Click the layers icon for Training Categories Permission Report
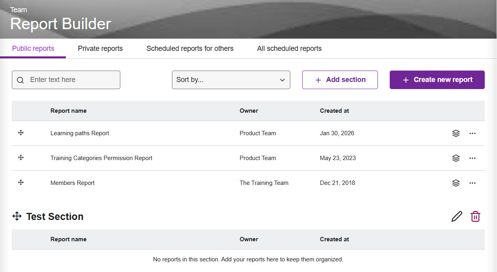The height and width of the screenshot is (272, 497). 456,158
